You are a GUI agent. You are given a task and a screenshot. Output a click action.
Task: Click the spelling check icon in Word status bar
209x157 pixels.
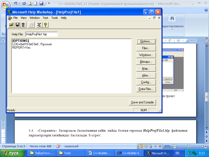click(58, 146)
